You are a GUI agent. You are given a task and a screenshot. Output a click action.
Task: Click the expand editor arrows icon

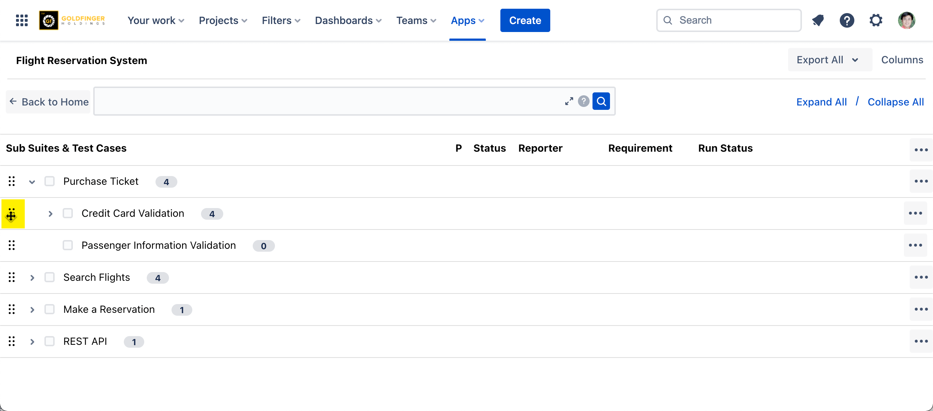[x=569, y=101]
